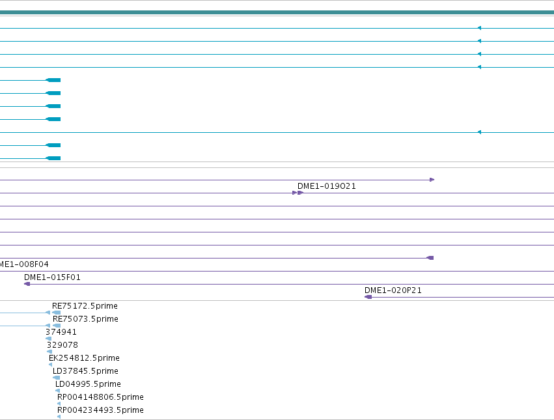554x420 pixels.
Task: Click the direction arrow on the topmost transcript line
Action: pos(479,28)
